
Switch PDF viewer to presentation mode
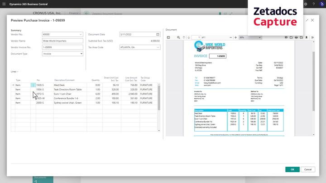point(286,37)
